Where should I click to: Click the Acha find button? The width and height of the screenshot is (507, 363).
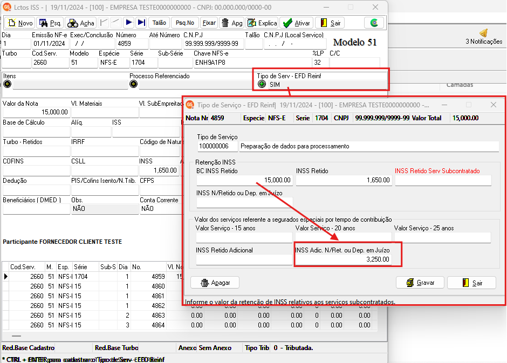pyautogui.click(x=80, y=23)
